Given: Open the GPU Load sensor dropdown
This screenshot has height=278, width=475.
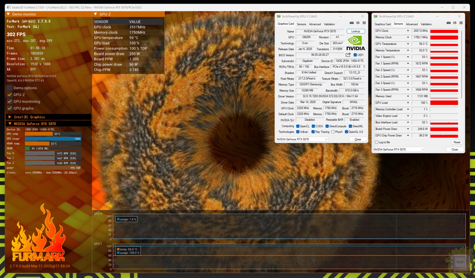Looking at the screenshot, I should 408,103.
